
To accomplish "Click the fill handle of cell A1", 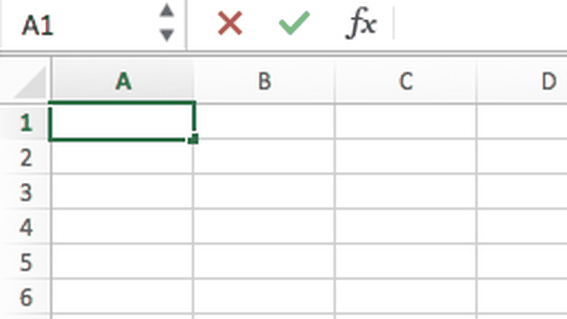I will (x=193, y=139).
